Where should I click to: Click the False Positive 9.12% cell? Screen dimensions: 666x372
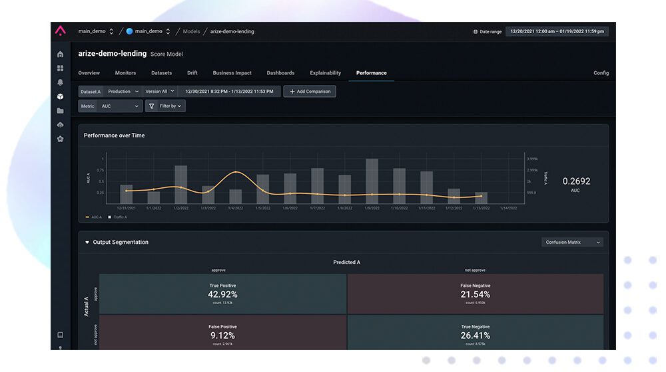[222, 333]
